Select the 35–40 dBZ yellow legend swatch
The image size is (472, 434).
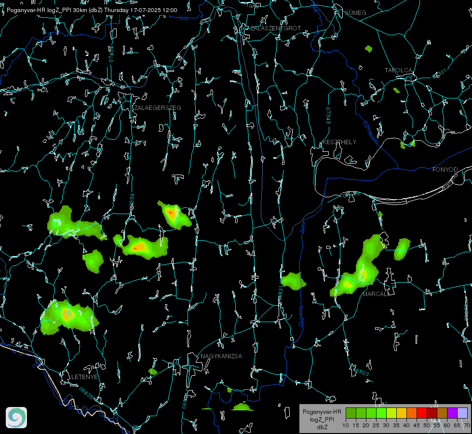point(402,413)
